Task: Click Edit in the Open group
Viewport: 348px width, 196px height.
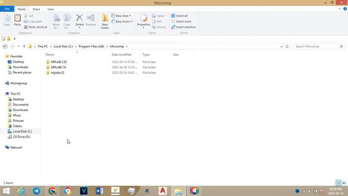Action: click(x=157, y=21)
